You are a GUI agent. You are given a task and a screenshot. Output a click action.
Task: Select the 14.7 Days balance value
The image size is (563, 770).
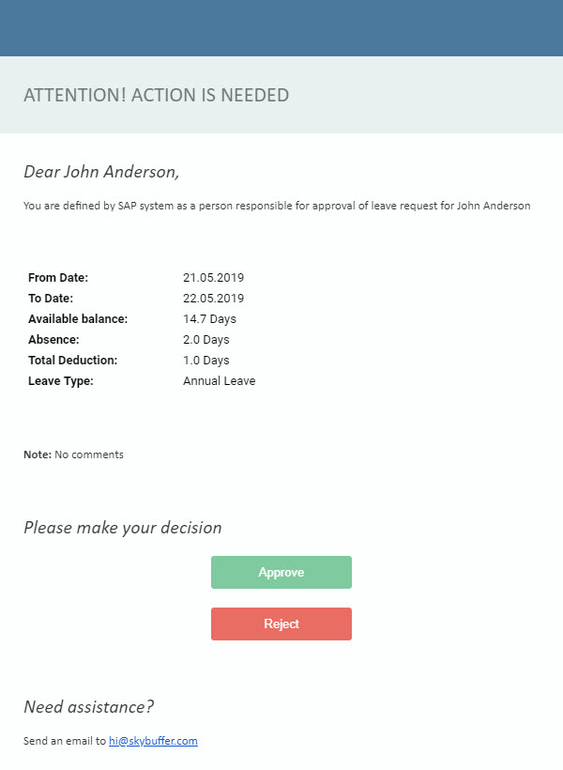[x=209, y=318]
